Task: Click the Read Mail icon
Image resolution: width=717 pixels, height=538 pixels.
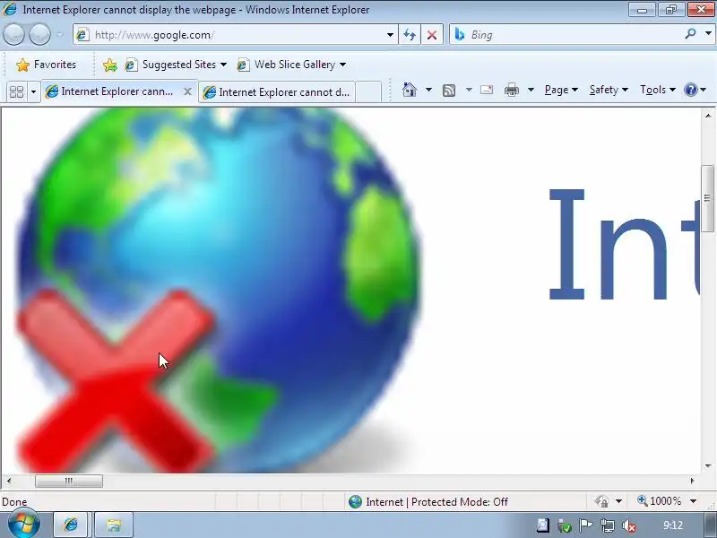Action: [487, 90]
